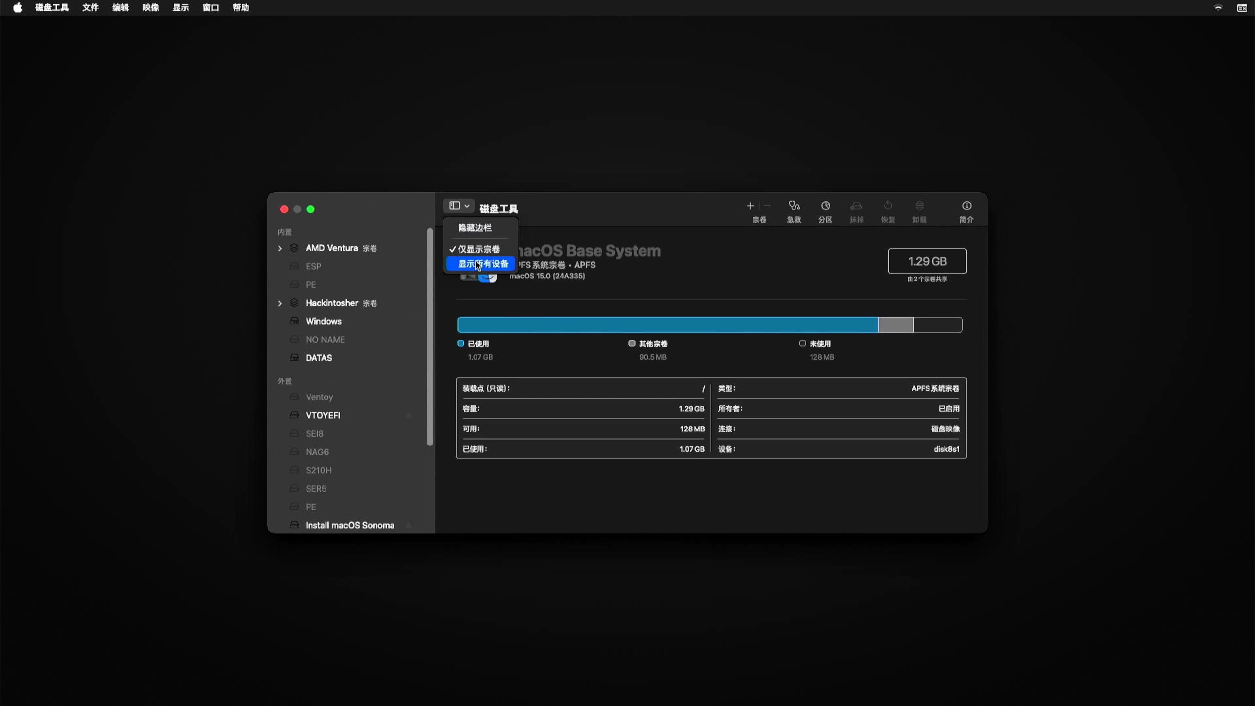This screenshot has width=1255, height=706.
Task: Click the SEI8 volume disk icon
Action: tap(294, 433)
